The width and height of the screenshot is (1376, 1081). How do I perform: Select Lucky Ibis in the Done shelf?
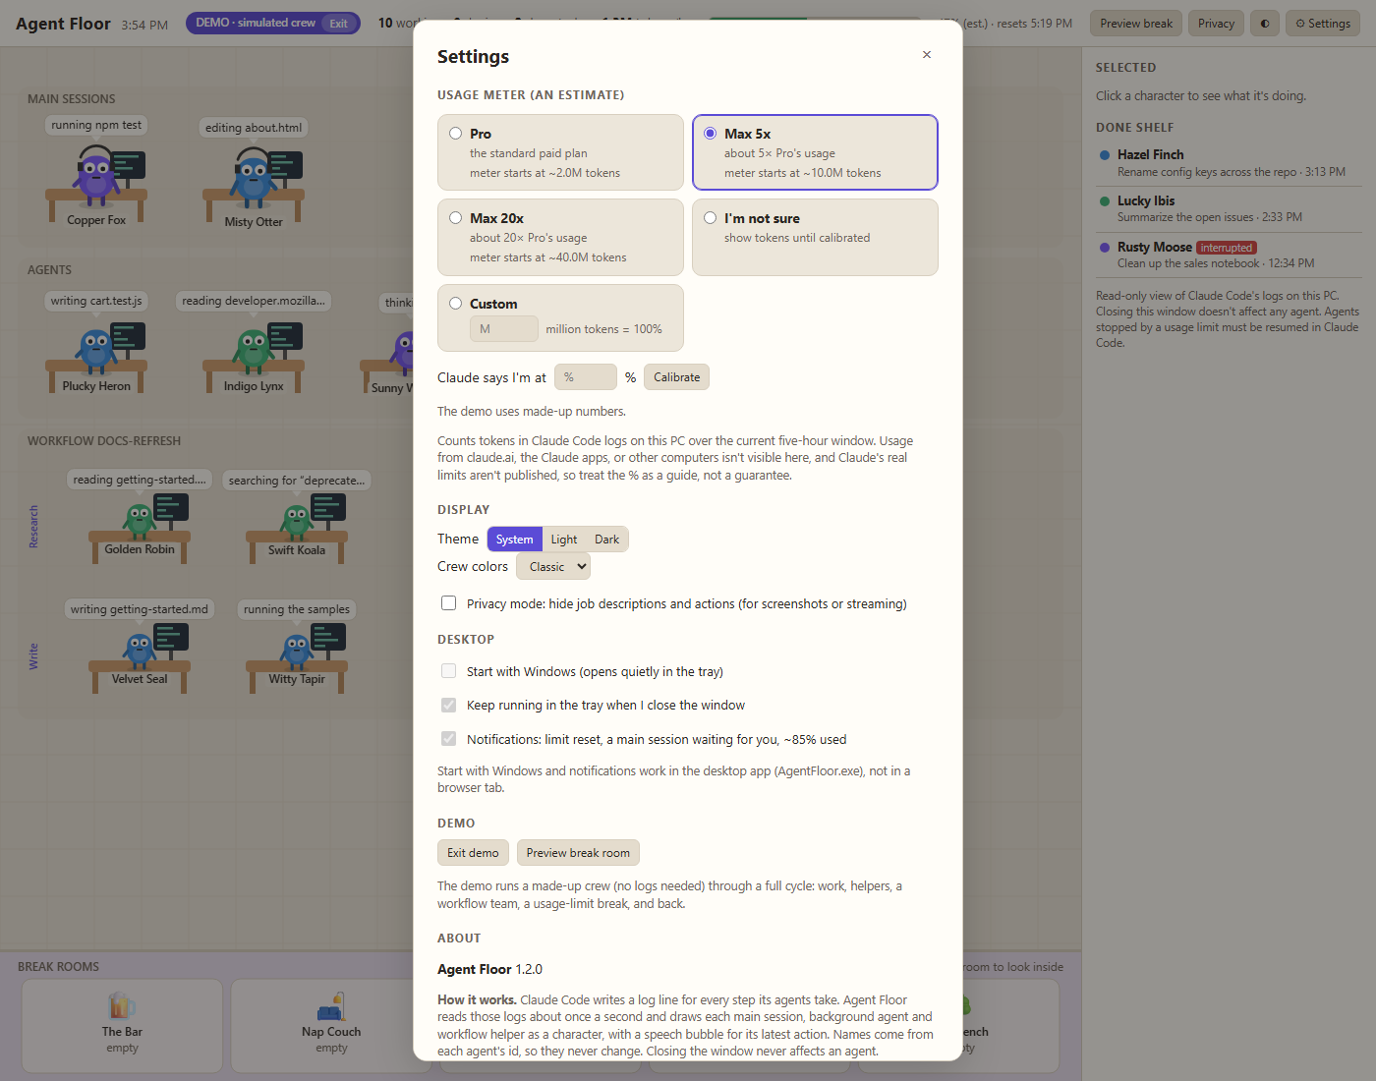tap(1229, 208)
